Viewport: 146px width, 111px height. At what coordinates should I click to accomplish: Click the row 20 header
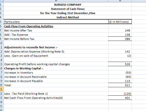point(2,85)
